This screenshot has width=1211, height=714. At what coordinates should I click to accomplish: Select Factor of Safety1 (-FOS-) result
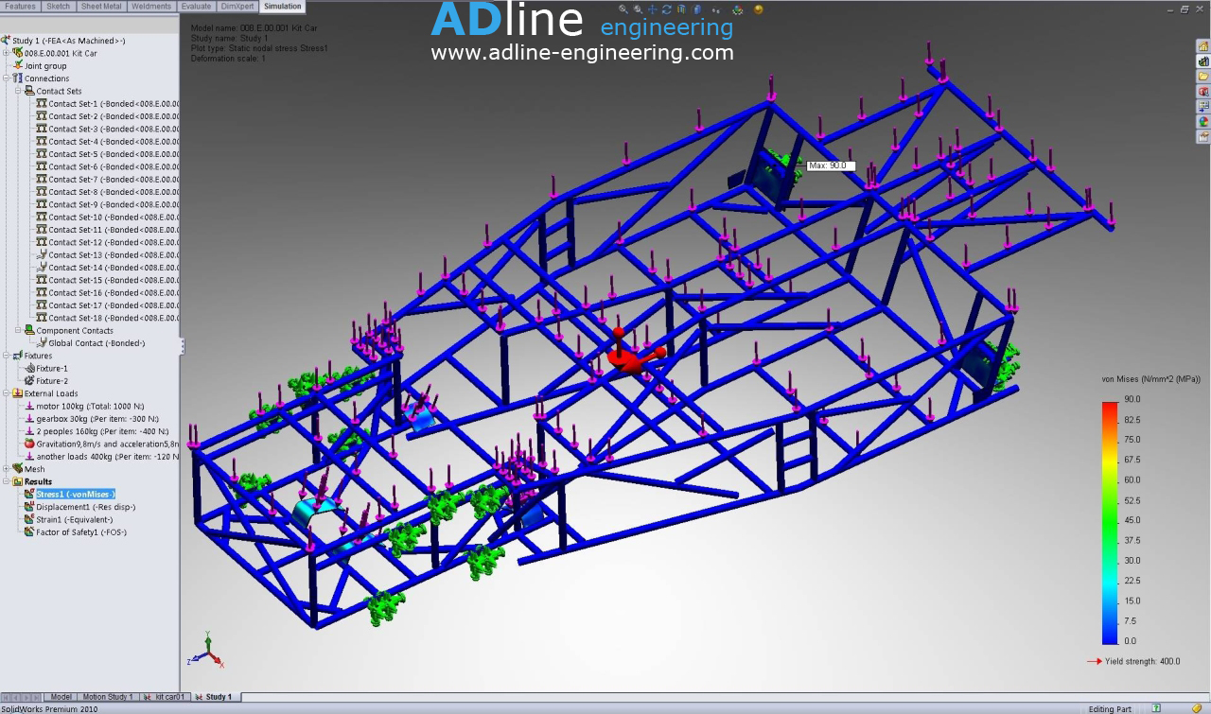[x=81, y=531]
